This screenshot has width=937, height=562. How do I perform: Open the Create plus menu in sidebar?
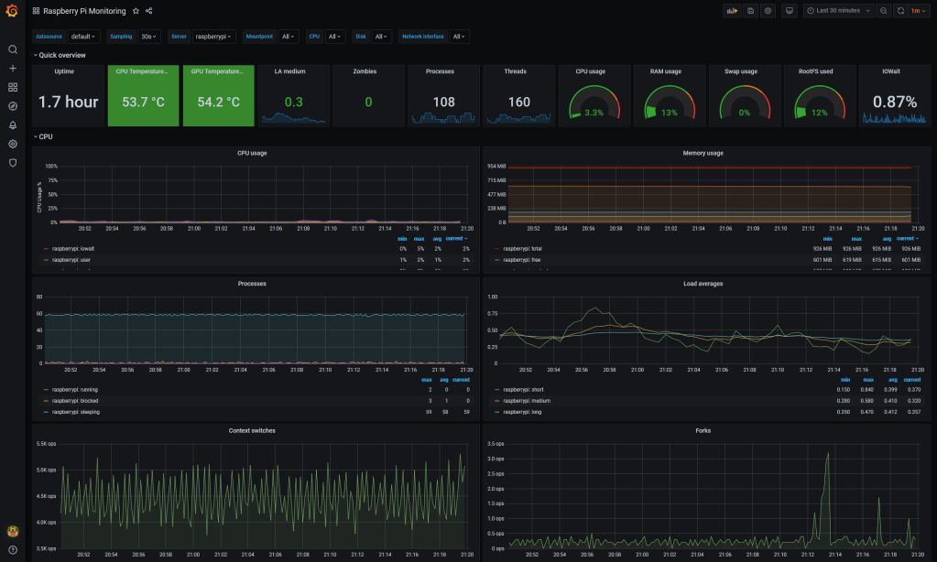(x=13, y=68)
